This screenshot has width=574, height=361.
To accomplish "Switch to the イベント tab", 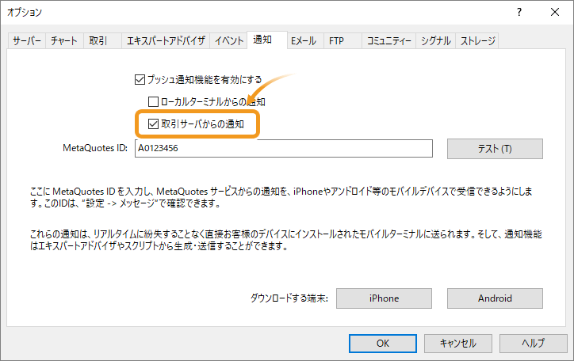I will click(229, 40).
